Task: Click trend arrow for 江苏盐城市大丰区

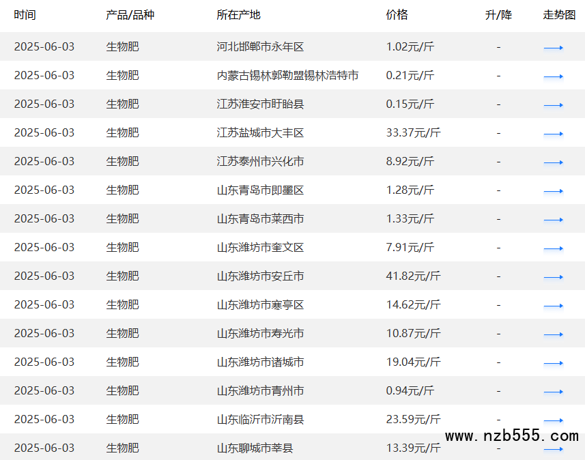Action: 553,134
